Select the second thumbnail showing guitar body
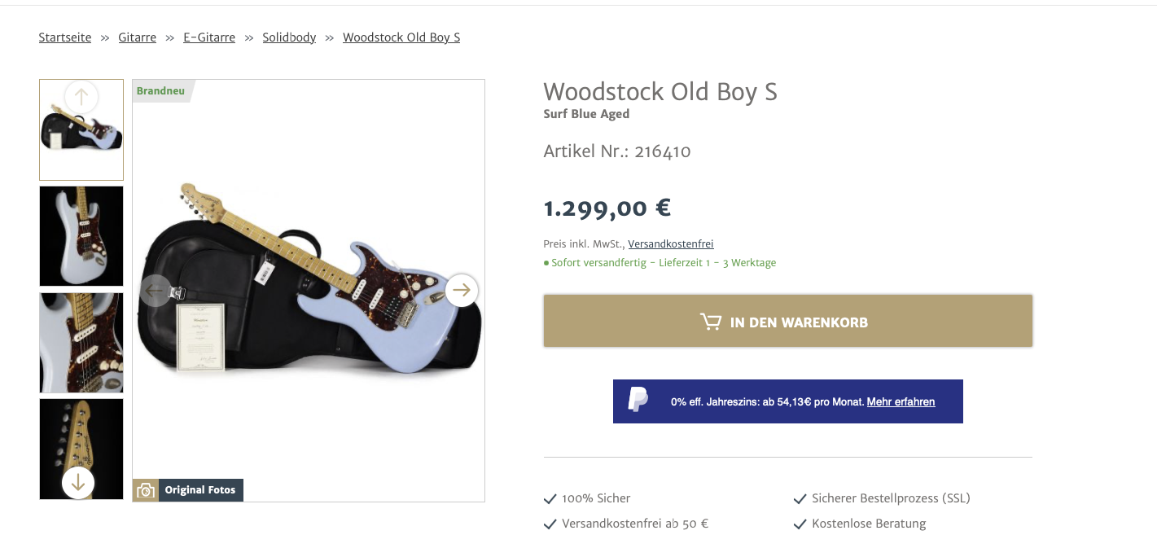1157x548 pixels. pyautogui.click(x=81, y=236)
